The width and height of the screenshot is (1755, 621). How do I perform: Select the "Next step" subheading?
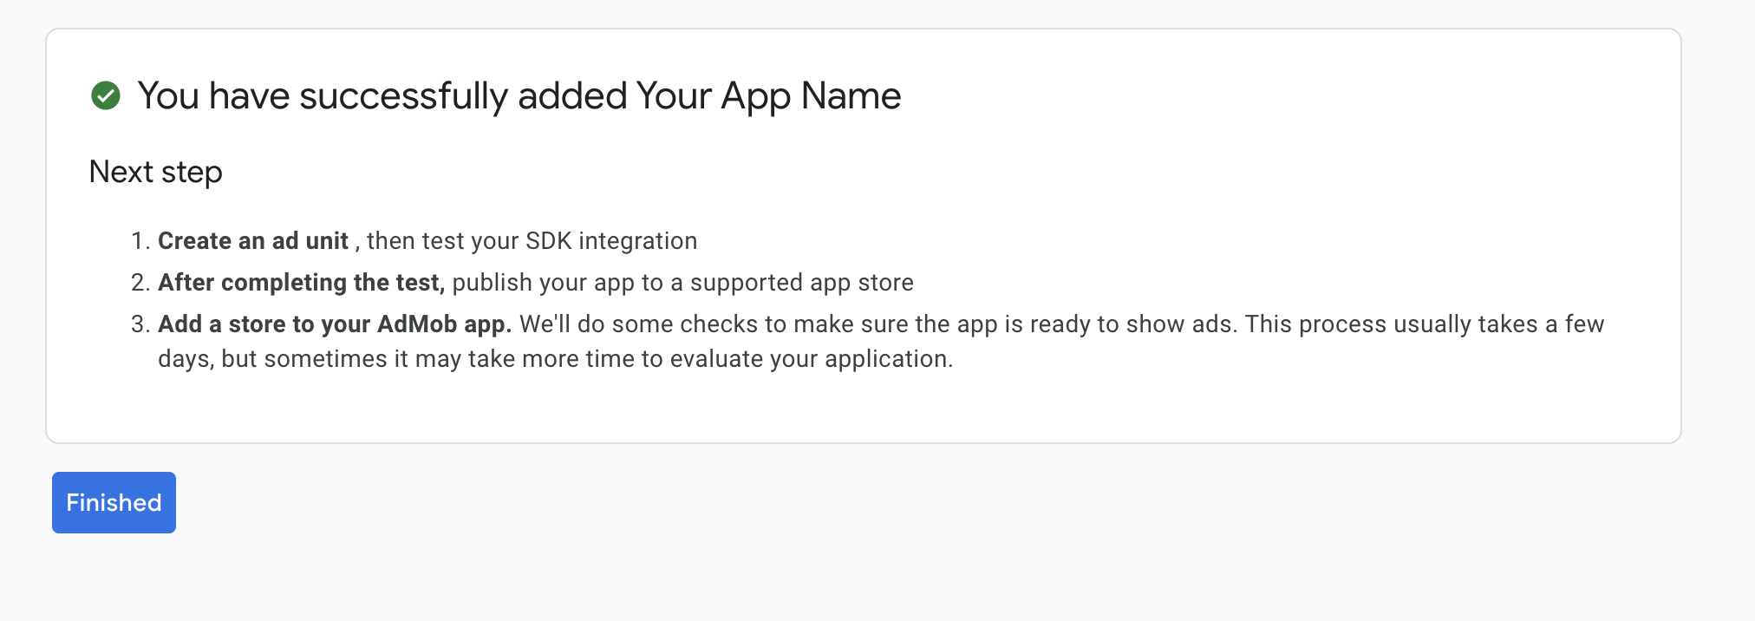(x=156, y=172)
